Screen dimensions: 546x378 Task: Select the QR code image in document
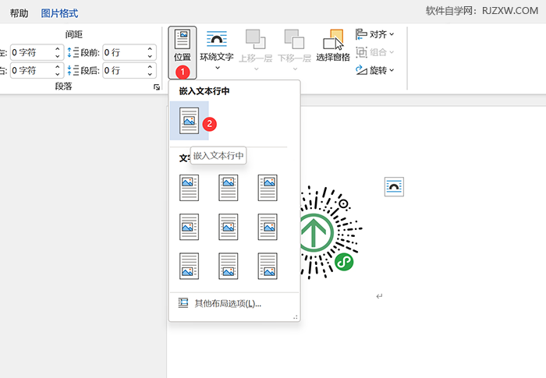tap(331, 232)
